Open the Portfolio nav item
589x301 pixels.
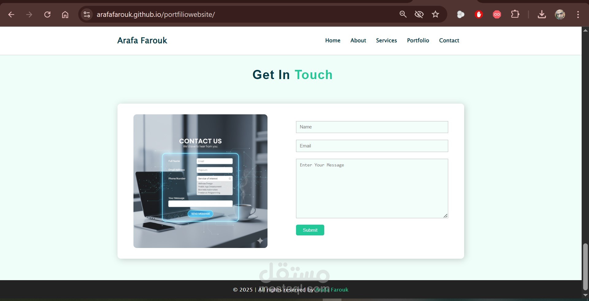418,40
